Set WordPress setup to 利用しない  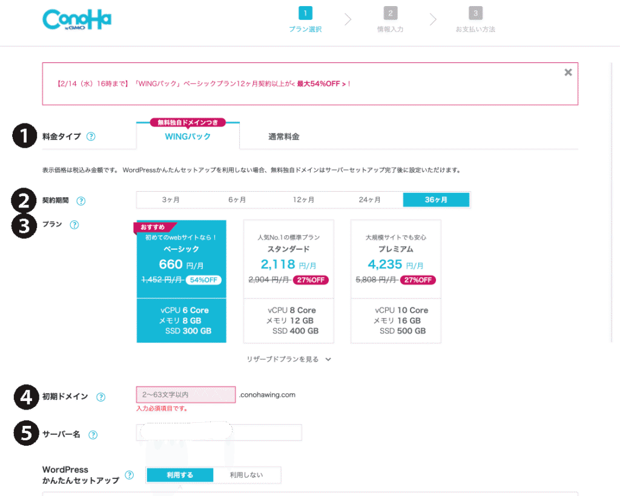pos(246,475)
